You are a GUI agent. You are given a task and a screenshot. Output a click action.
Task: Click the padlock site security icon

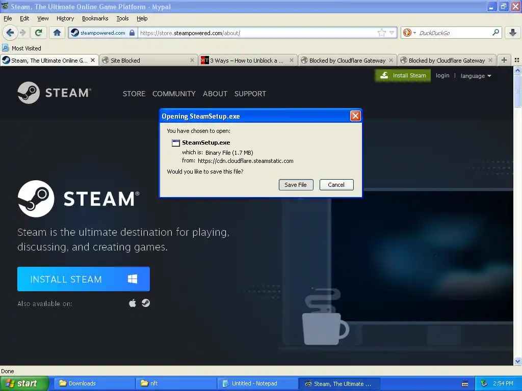pos(132,33)
